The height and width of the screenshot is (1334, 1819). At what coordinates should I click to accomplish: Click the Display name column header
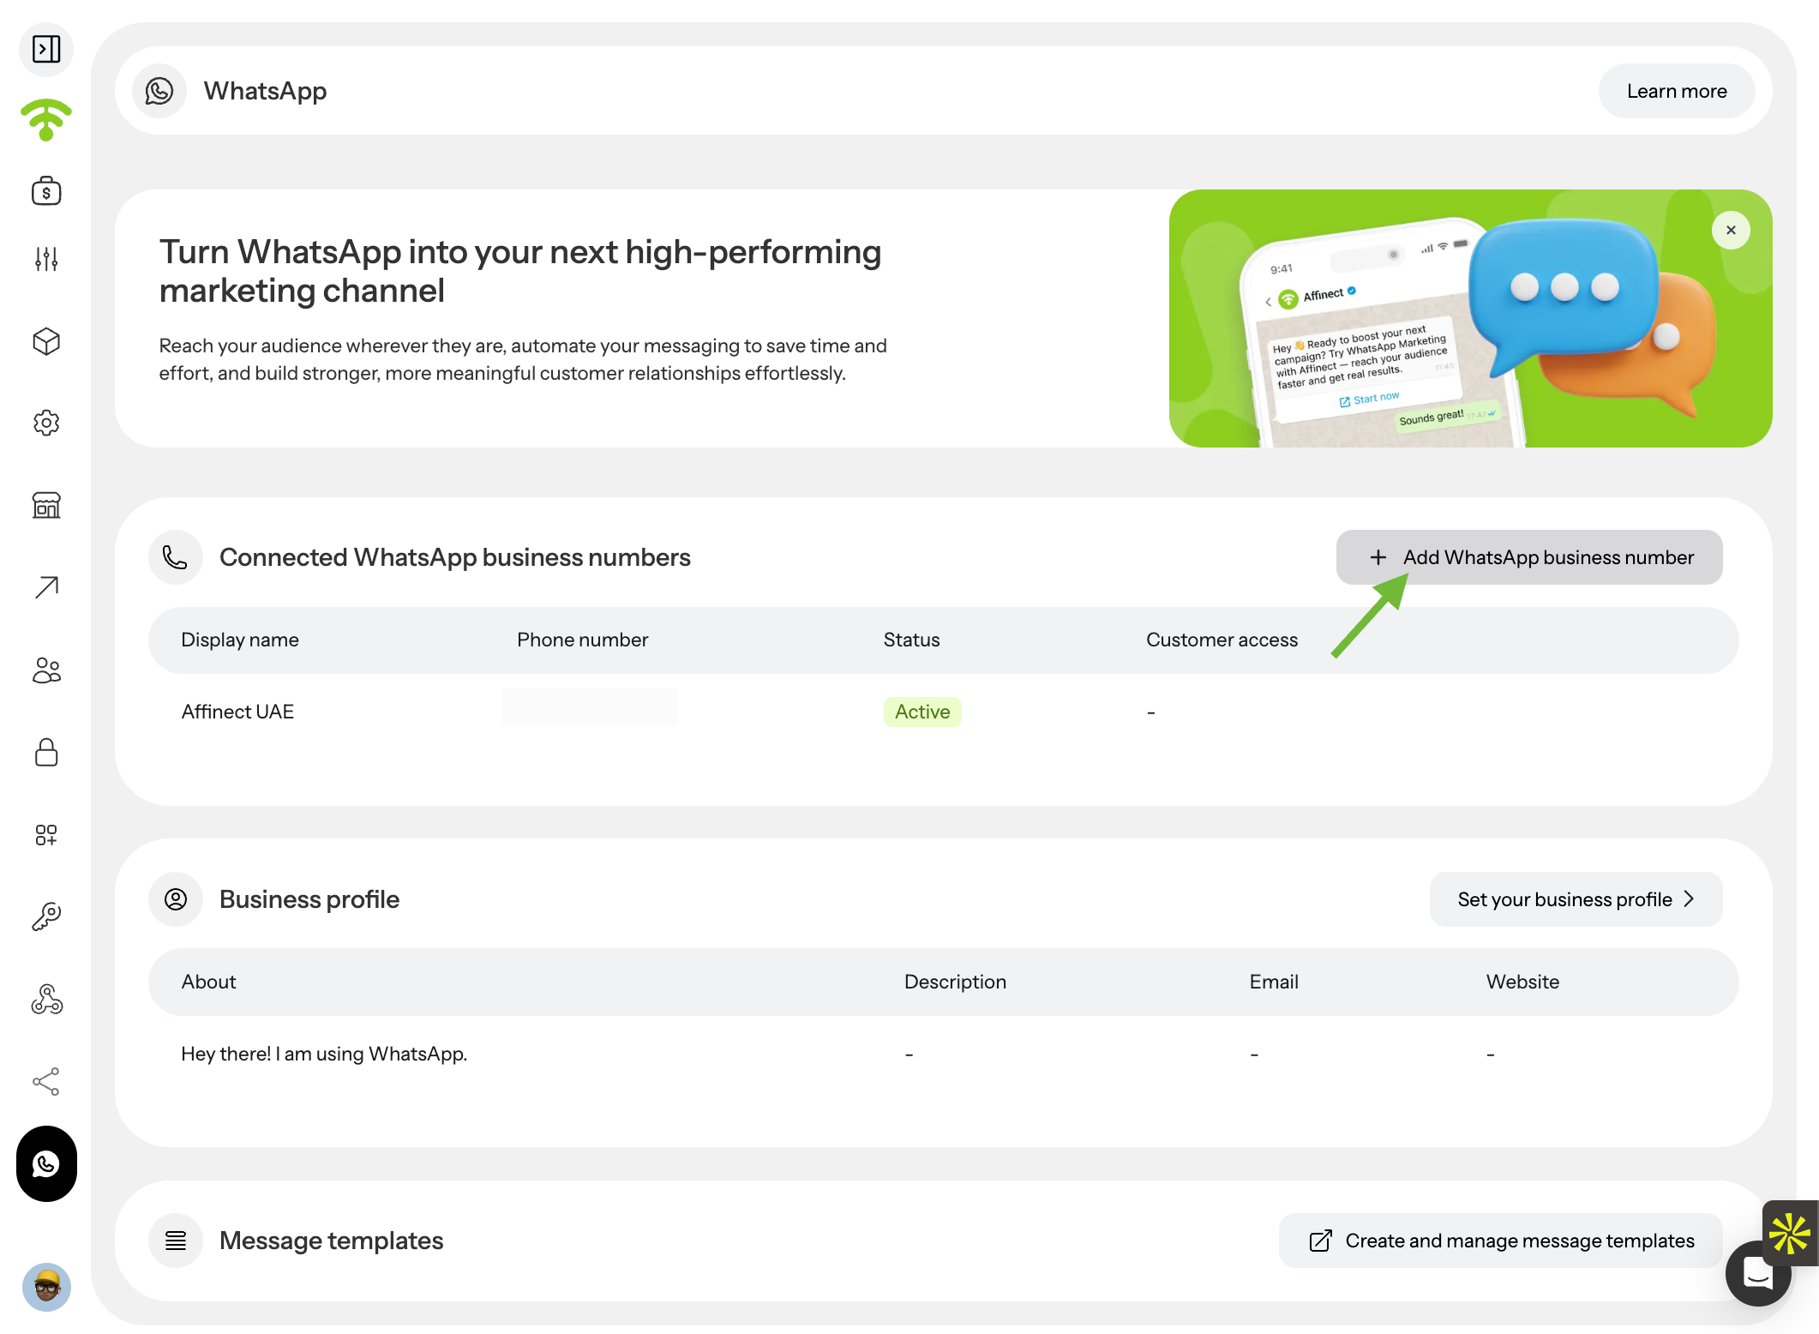tap(240, 640)
